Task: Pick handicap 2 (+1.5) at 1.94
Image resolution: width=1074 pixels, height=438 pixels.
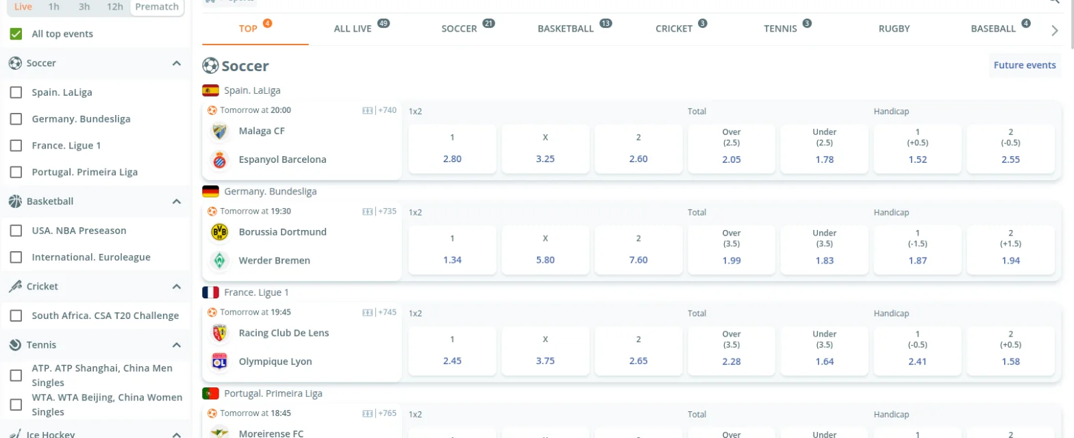Action: 1010,250
